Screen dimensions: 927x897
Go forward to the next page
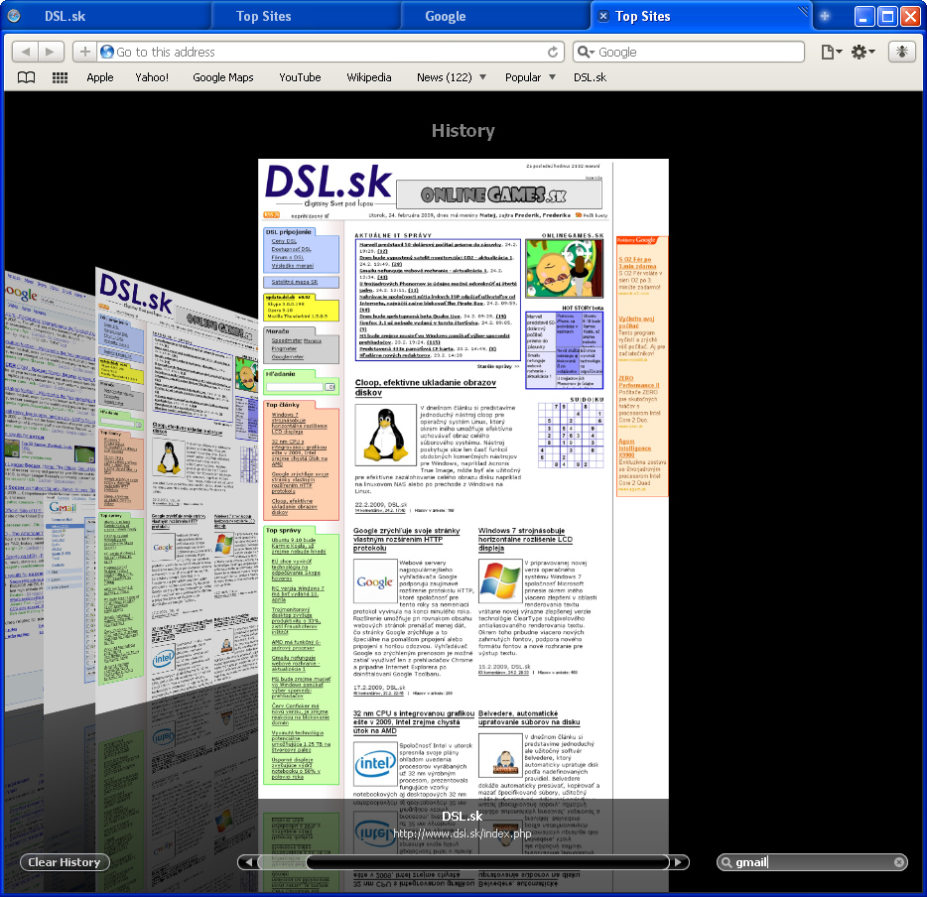[x=51, y=52]
